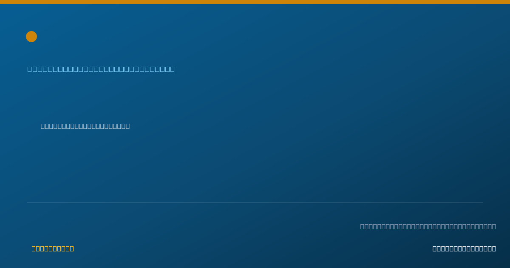Click the first glyph box of light-blue heading
This screenshot has width=510, height=268.
30,69
